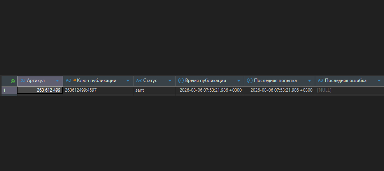Open the Ключ публикации filter dropdown arrow
This screenshot has height=171, width=384.
pos(128,81)
